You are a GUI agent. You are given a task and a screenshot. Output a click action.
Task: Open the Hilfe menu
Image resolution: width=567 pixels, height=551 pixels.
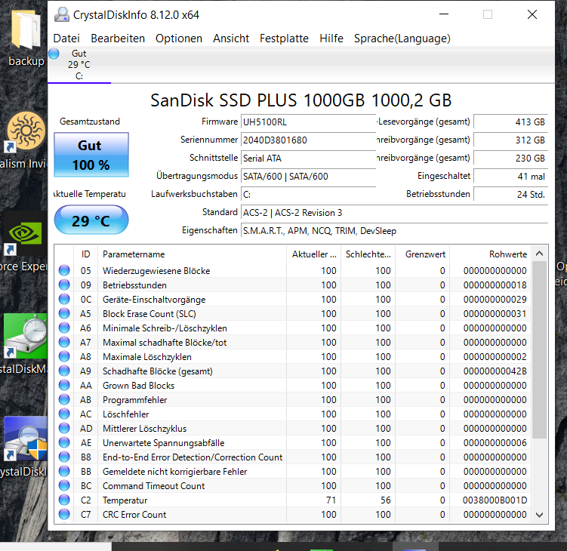point(331,38)
